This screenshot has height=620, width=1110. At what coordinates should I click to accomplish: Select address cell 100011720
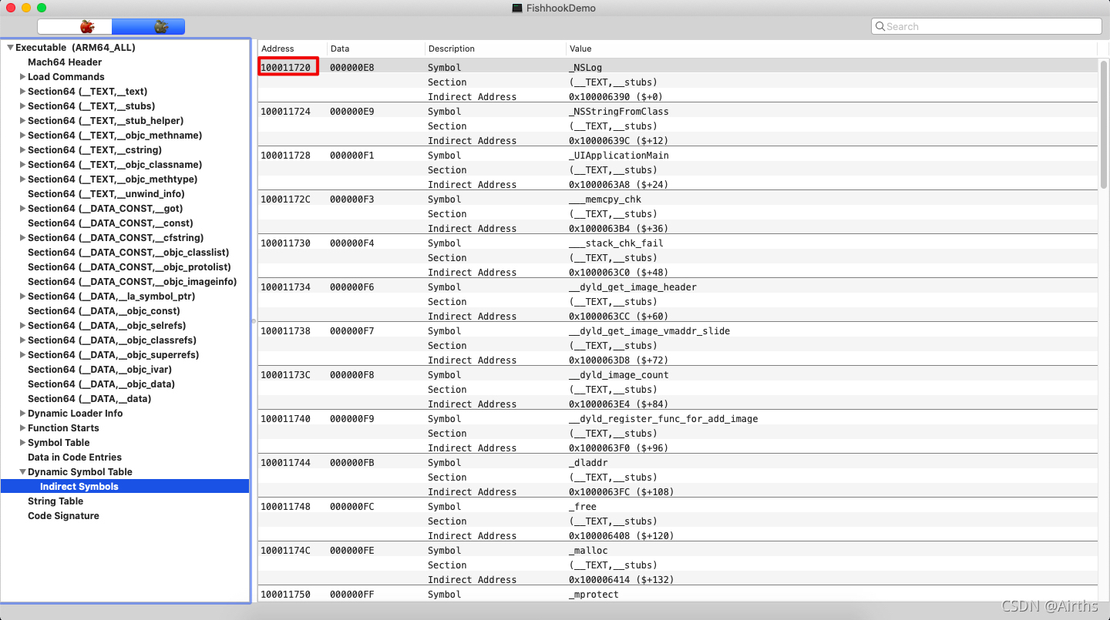coord(285,68)
